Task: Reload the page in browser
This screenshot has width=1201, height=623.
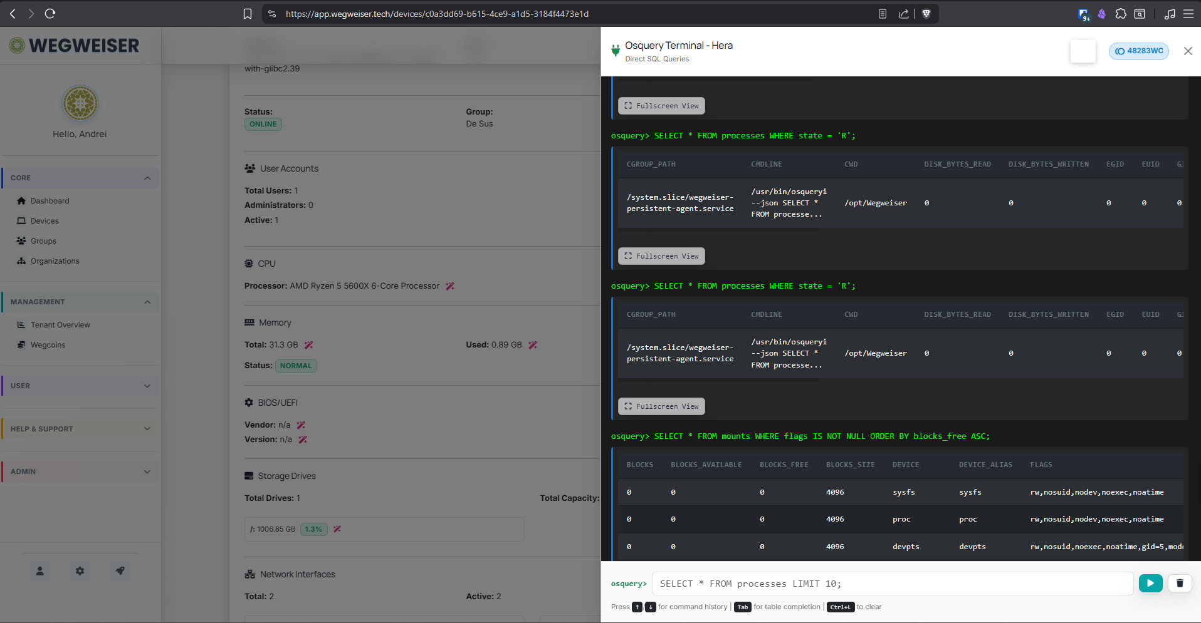Action: pos(50,14)
